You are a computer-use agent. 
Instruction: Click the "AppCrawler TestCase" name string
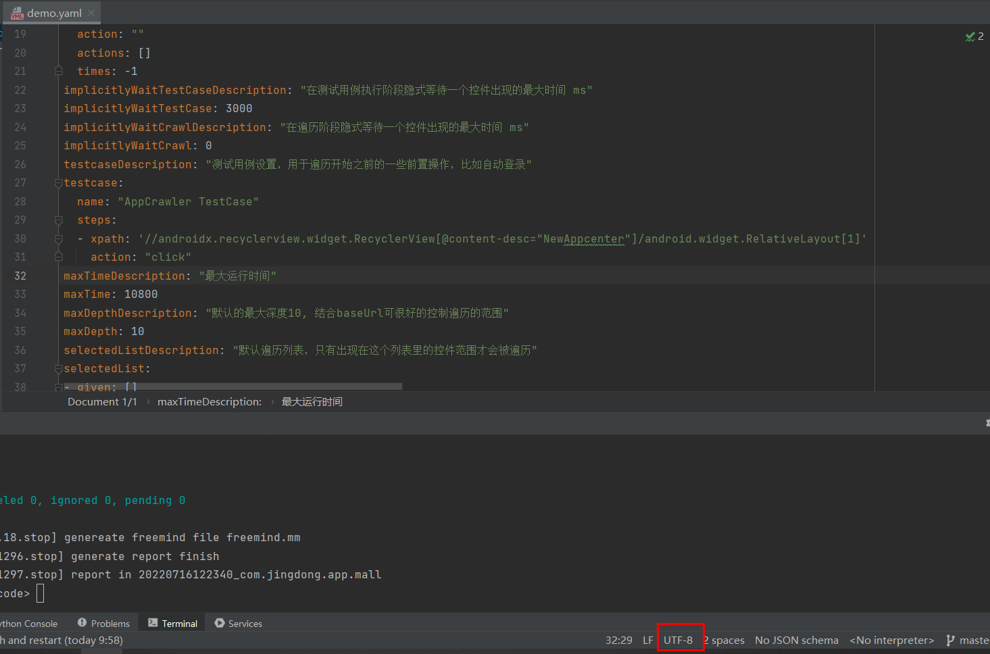[x=189, y=201]
